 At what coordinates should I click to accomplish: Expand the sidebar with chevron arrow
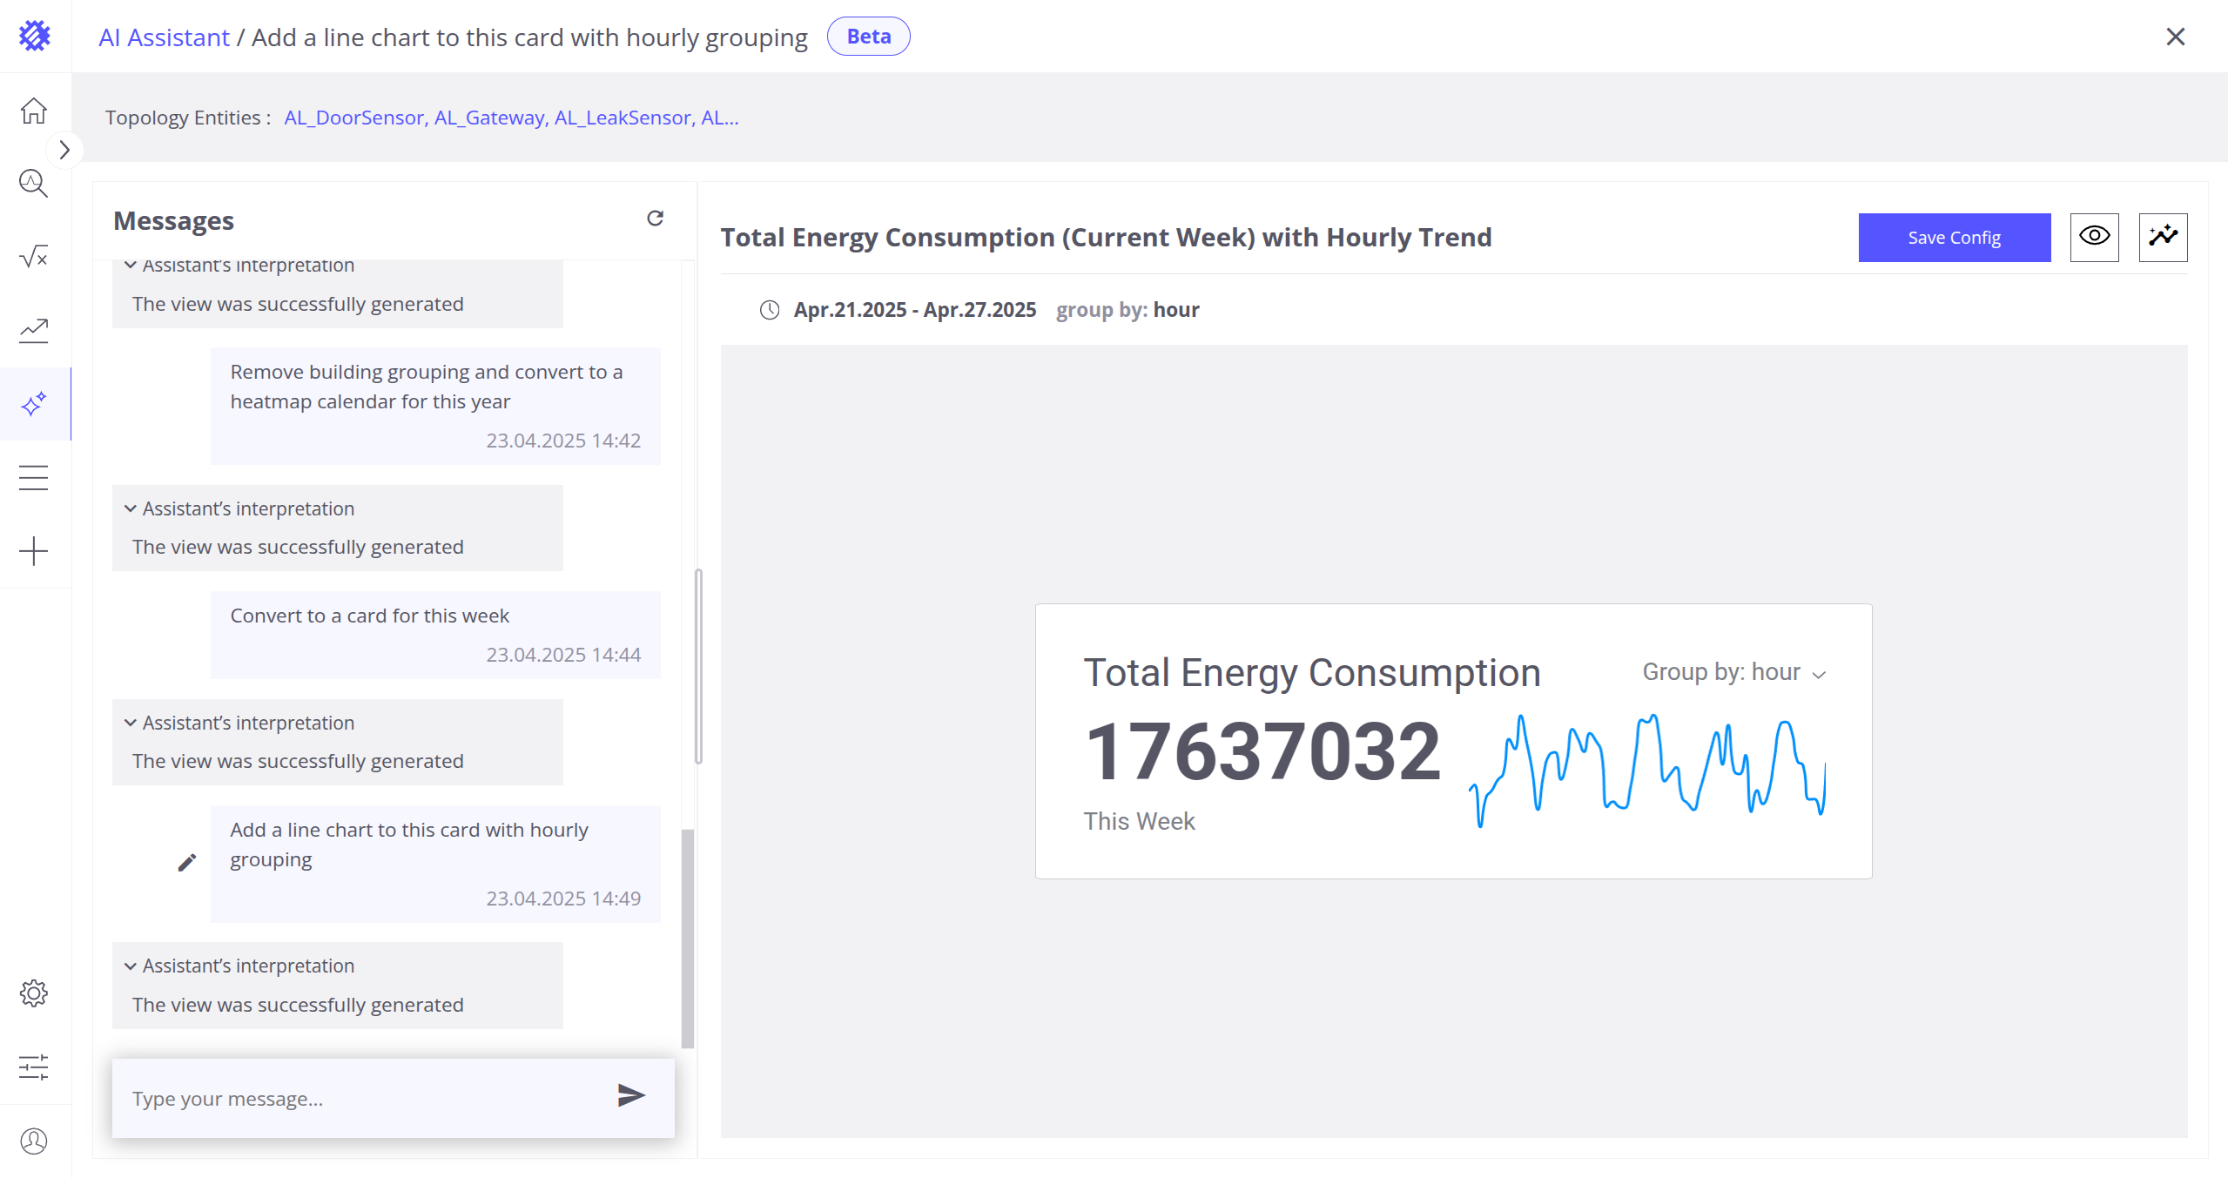pyautogui.click(x=64, y=150)
